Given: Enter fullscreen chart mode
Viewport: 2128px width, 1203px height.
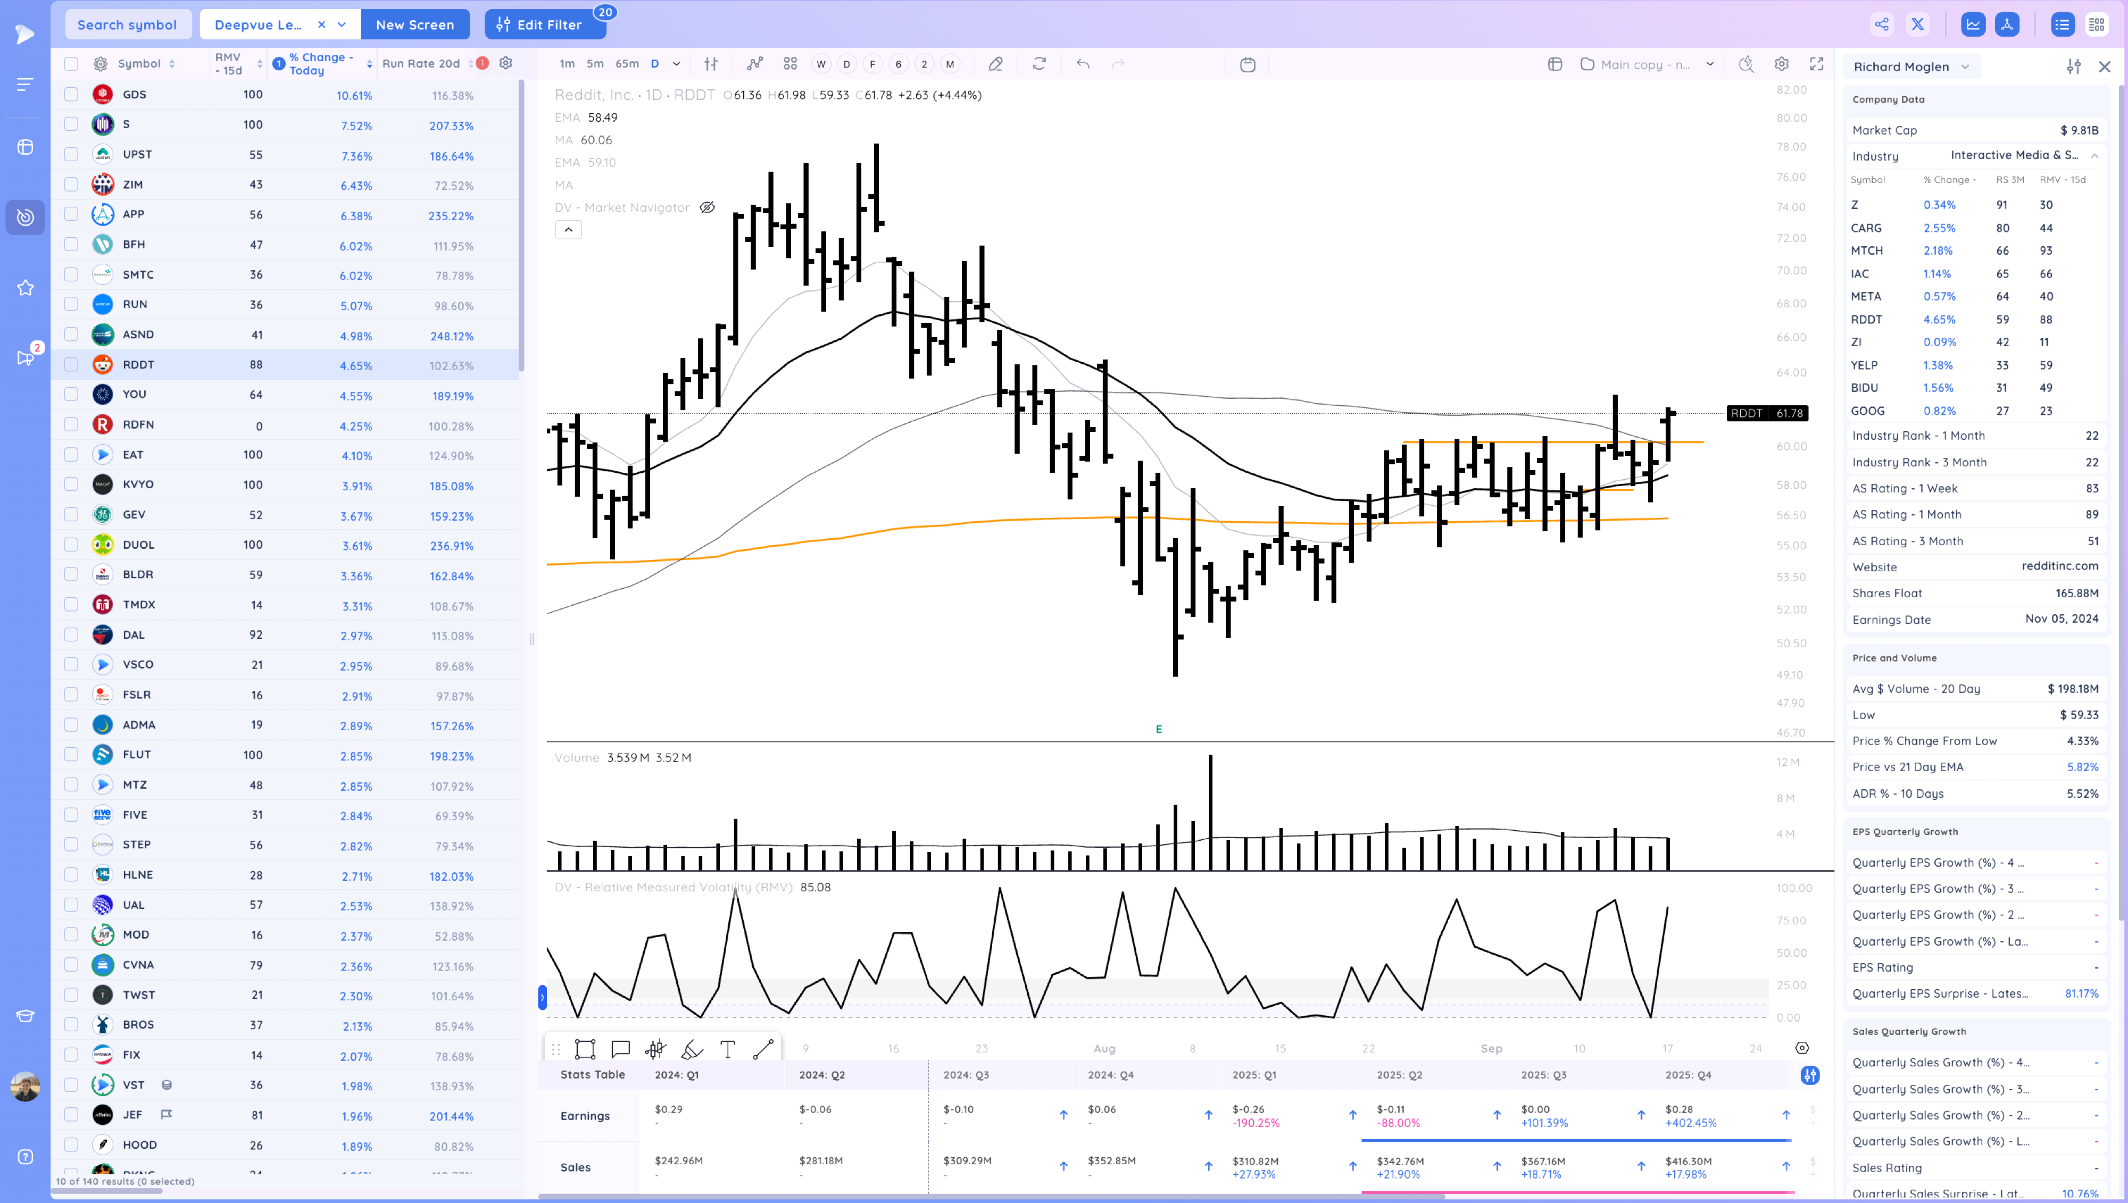Looking at the screenshot, I should click(1816, 64).
